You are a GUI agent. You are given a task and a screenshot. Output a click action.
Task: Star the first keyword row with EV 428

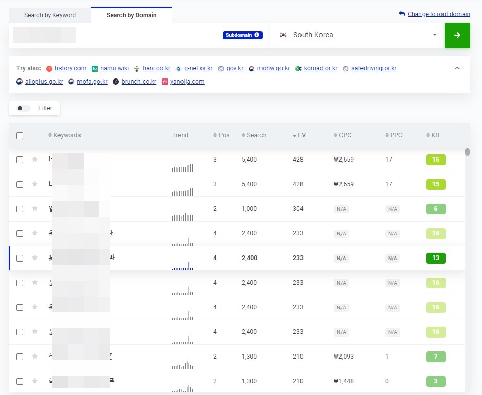coord(35,159)
